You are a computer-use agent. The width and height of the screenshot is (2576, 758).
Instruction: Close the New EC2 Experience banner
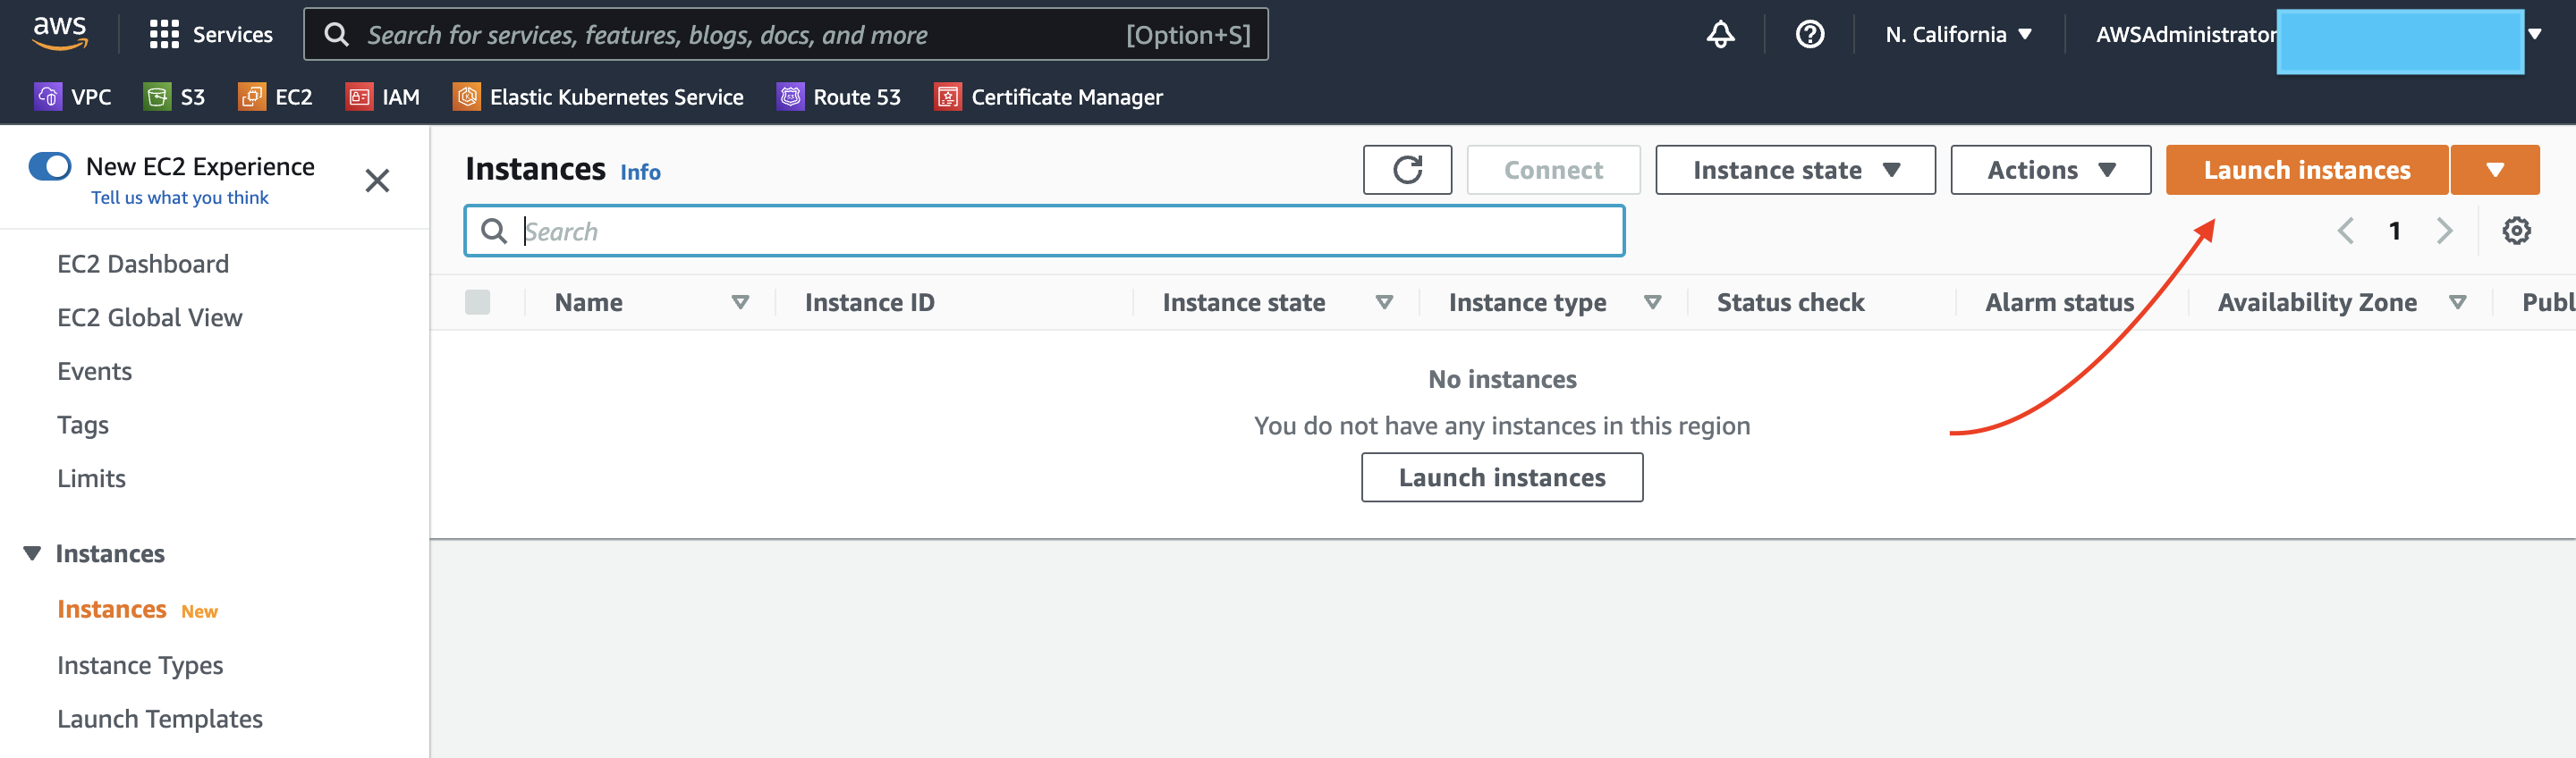[377, 180]
